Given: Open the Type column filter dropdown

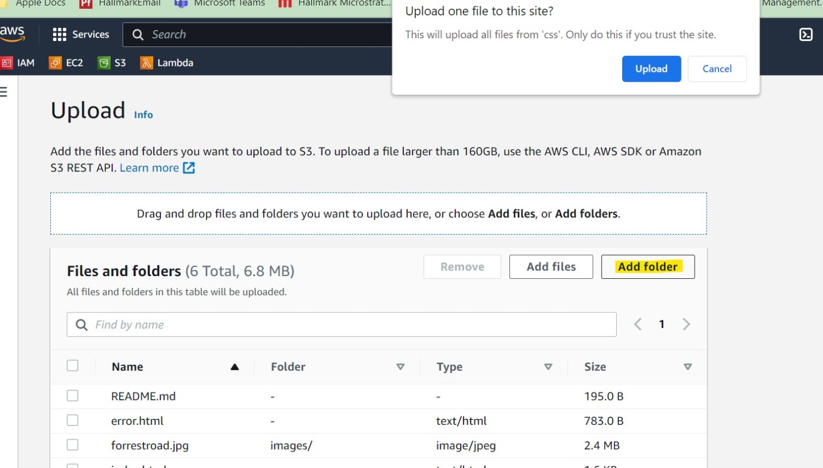Looking at the screenshot, I should 548,366.
